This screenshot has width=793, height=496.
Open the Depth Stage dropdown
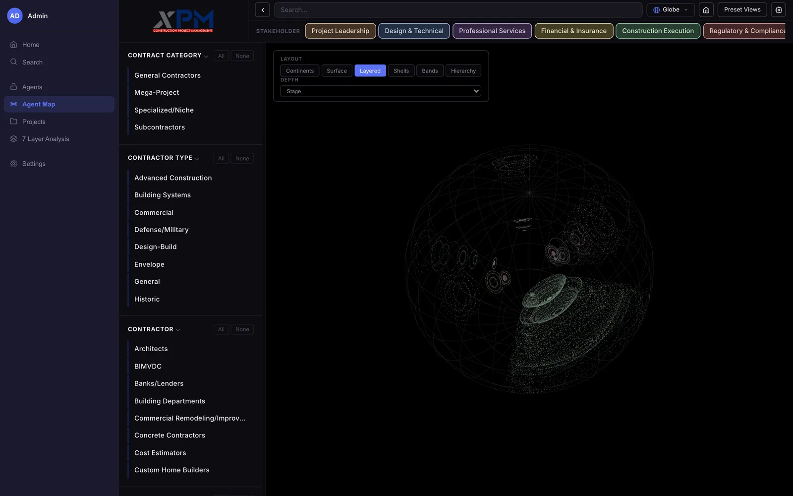[381, 91]
